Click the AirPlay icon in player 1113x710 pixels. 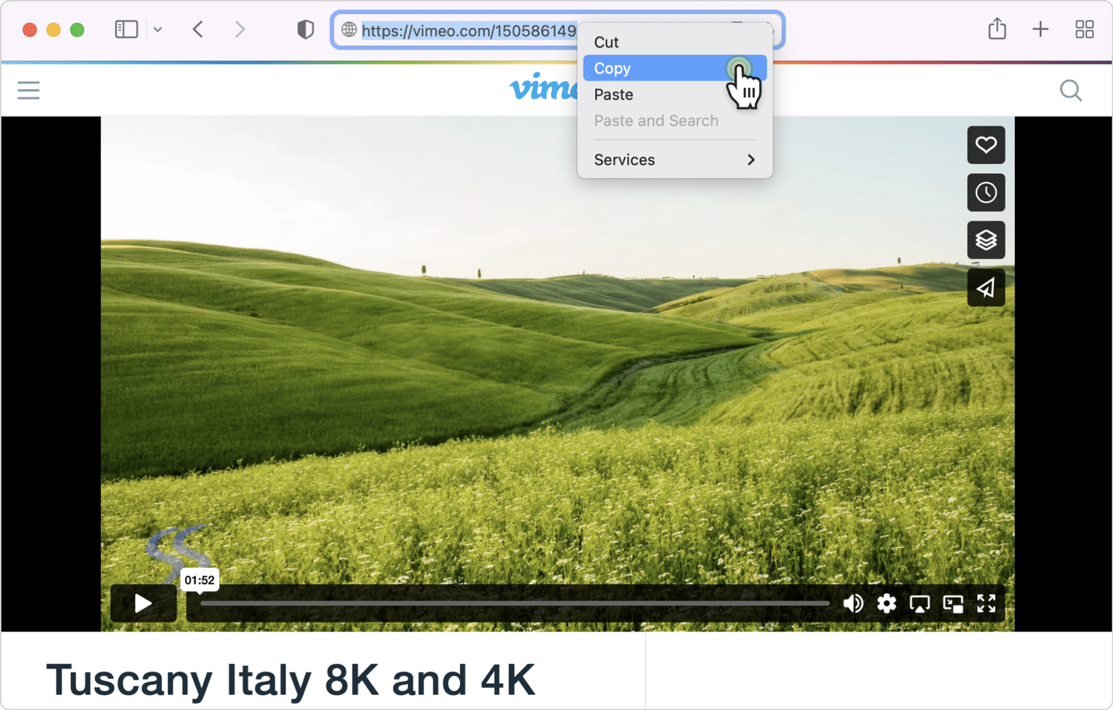(919, 603)
